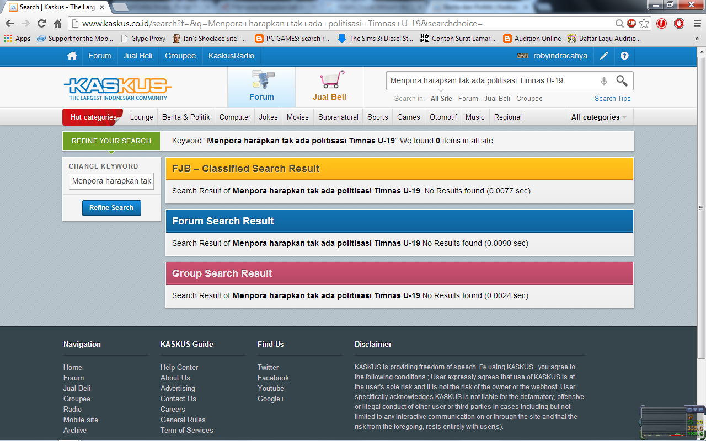706x441 pixels.
Task: Open Chrome menu hamburger icon
Action: click(x=697, y=23)
